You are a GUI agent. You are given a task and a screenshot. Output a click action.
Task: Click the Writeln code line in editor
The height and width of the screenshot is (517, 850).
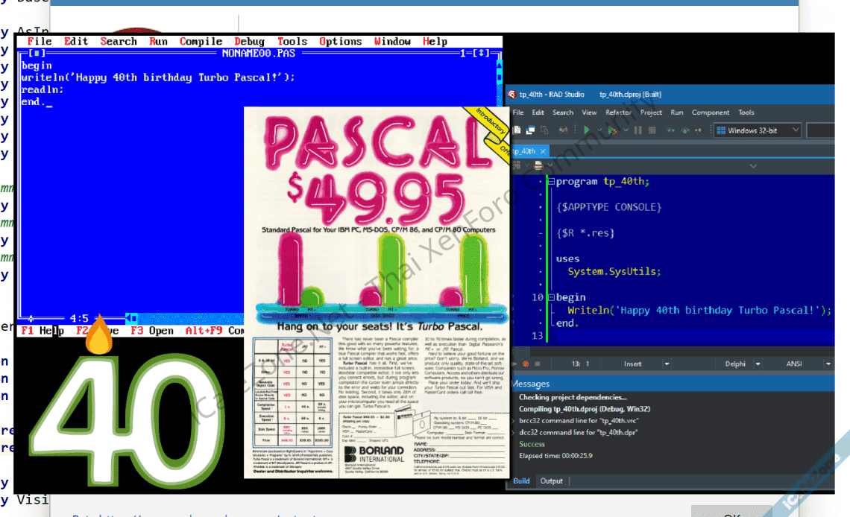click(x=699, y=310)
